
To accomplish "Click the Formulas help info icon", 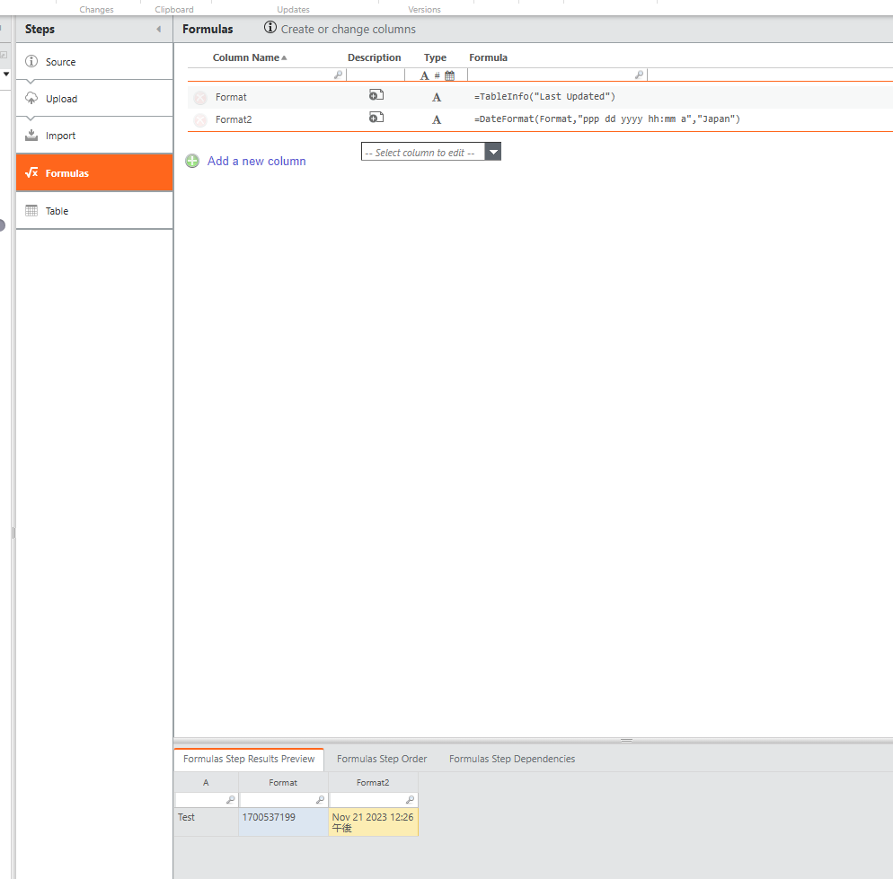I will pos(270,27).
